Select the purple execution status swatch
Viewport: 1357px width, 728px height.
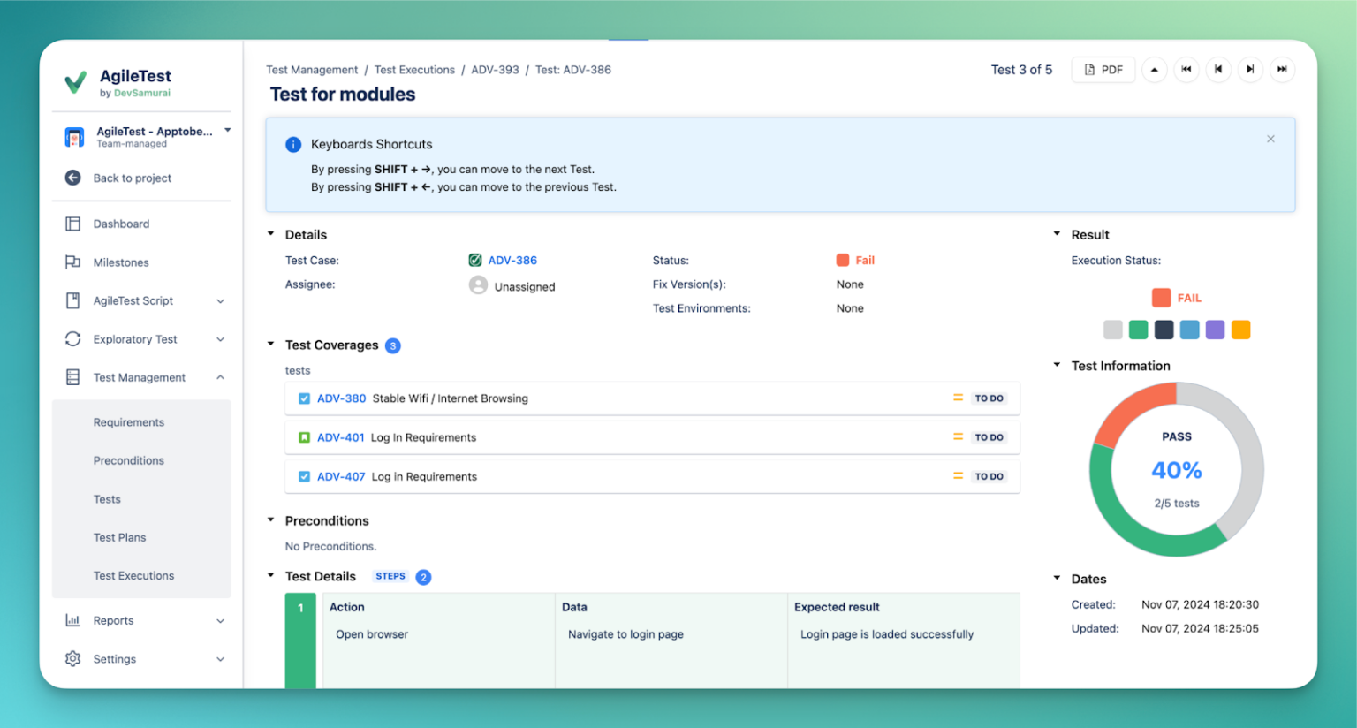(1216, 330)
